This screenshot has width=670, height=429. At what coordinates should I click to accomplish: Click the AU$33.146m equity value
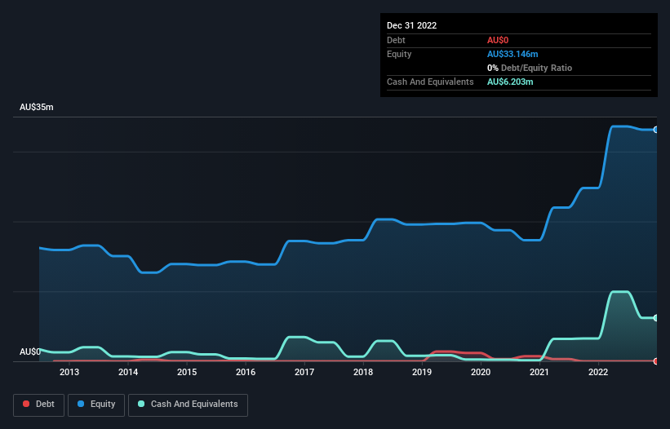coord(512,54)
